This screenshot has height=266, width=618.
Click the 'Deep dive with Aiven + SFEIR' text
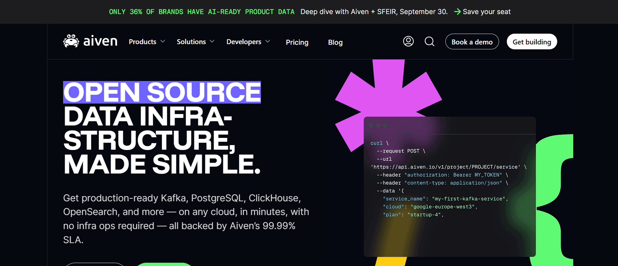click(x=374, y=12)
